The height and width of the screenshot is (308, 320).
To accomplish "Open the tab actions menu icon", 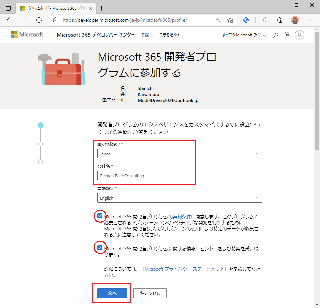I will pyautogui.click(x=8, y=8).
